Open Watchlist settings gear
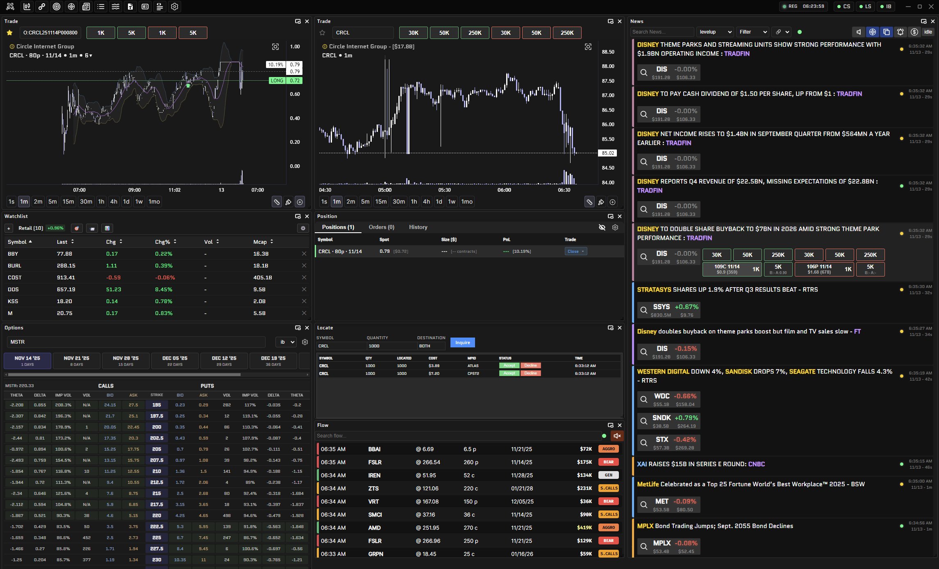This screenshot has width=939, height=569. coord(303,228)
